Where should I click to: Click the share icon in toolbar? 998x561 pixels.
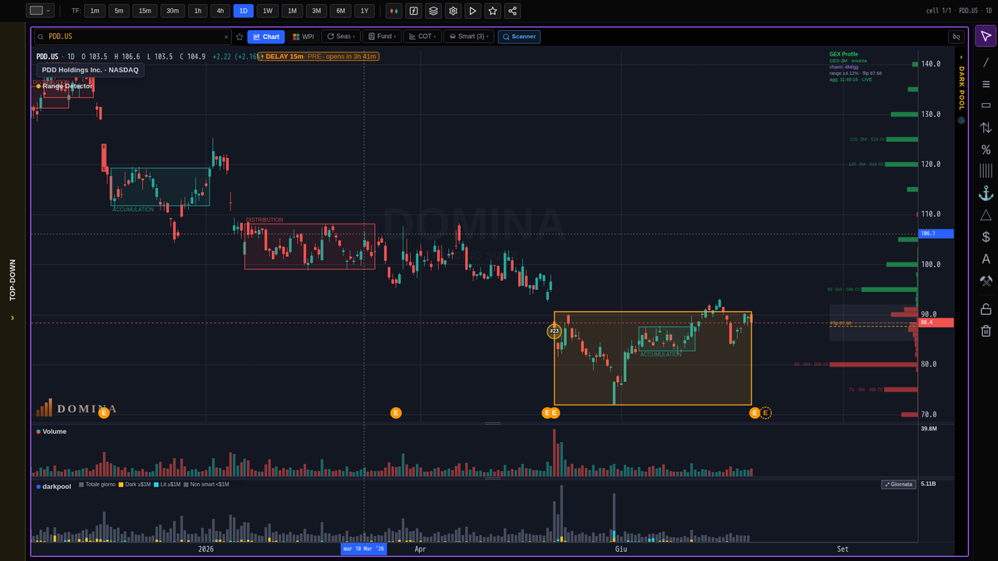tap(513, 11)
